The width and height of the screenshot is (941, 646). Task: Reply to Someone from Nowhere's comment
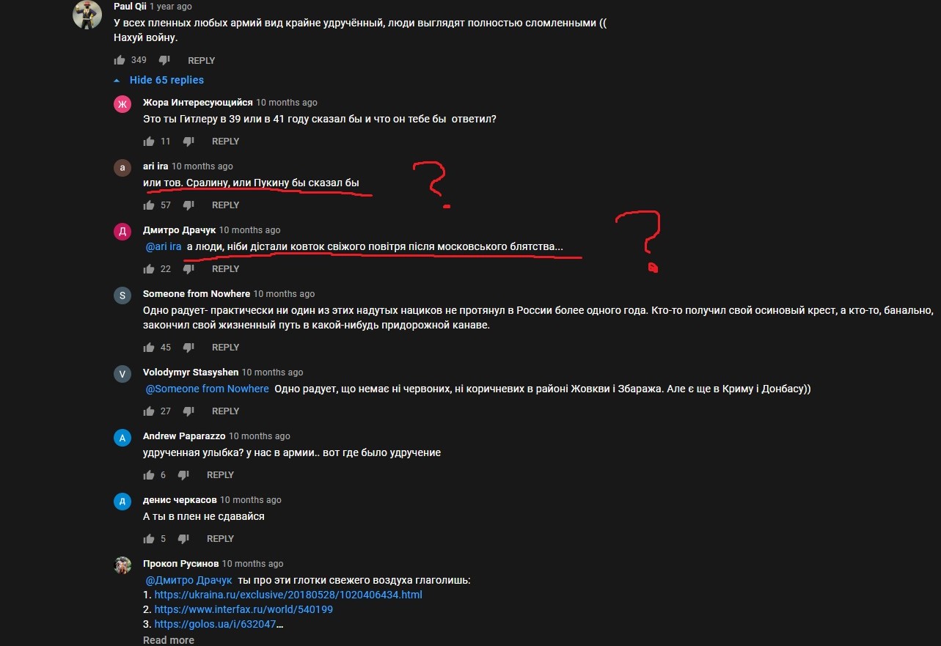(226, 347)
